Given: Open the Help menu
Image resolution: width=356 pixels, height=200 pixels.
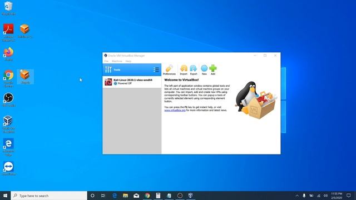Looking at the screenshot, I should tap(128, 61).
